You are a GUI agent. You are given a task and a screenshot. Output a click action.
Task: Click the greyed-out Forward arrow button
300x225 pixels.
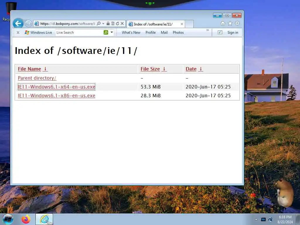coord(28,23)
